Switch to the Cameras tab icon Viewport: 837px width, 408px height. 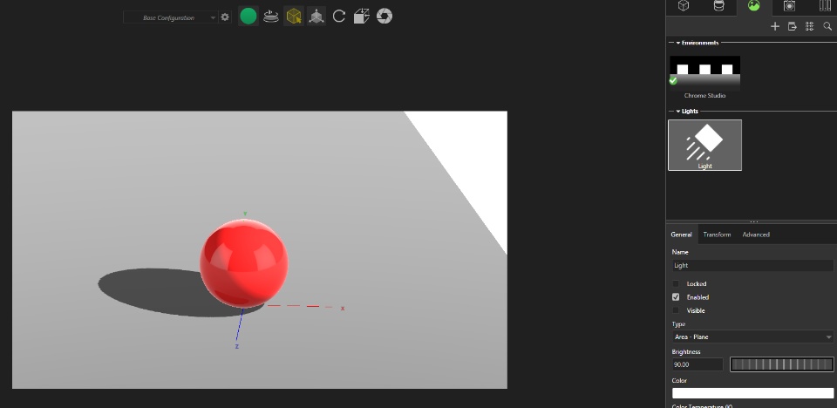pyautogui.click(x=789, y=6)
